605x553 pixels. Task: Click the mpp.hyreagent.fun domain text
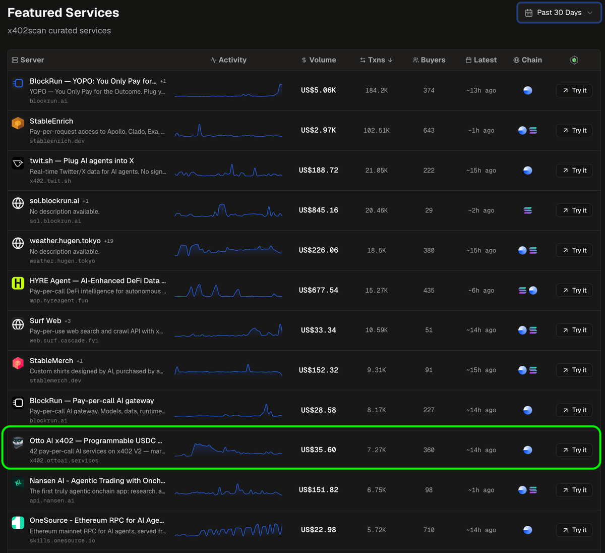[x=59, y=301]
